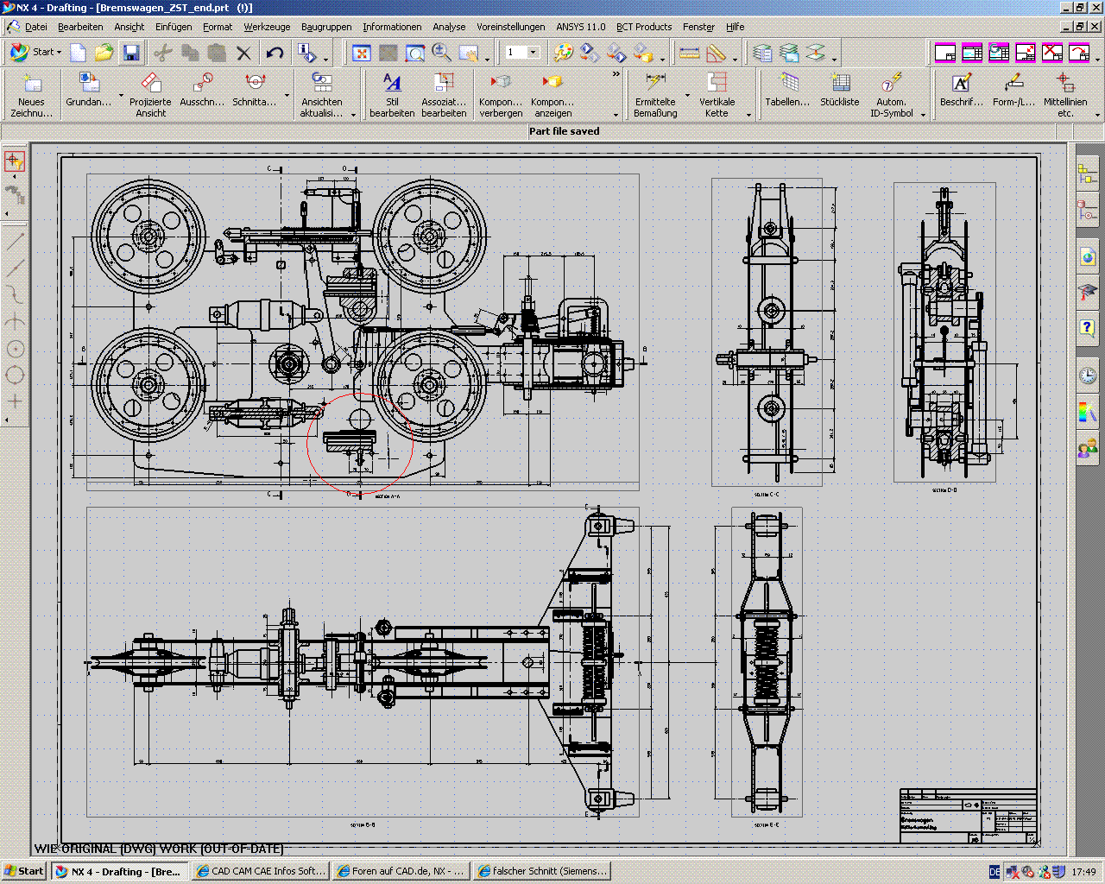Select the Fit view icon
The width and height of the screenshot is (1105, 884).
point(362,54)
